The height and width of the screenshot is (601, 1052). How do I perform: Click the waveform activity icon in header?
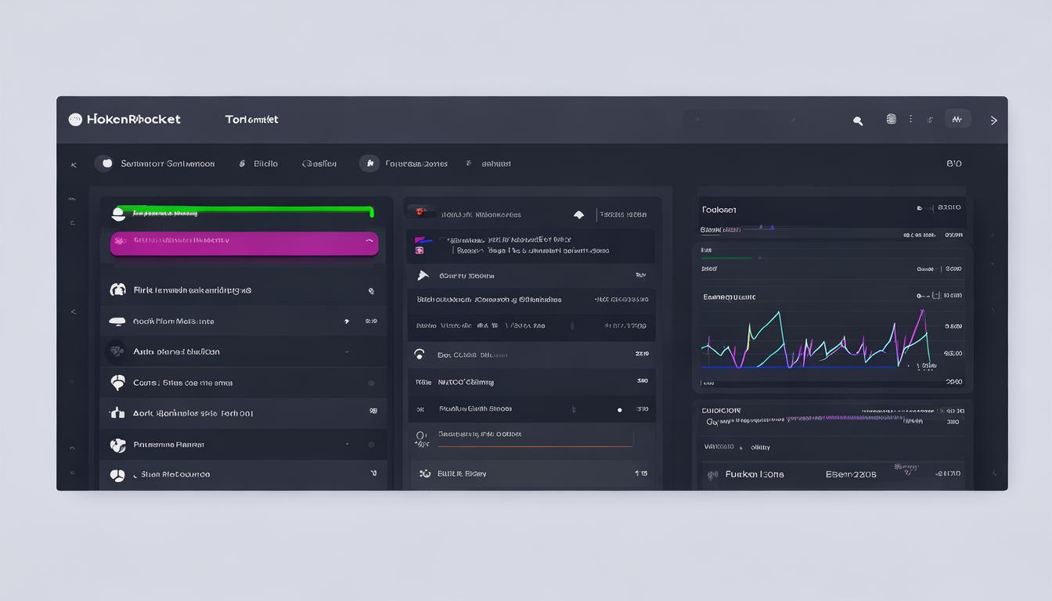click(x=957, y=120)
